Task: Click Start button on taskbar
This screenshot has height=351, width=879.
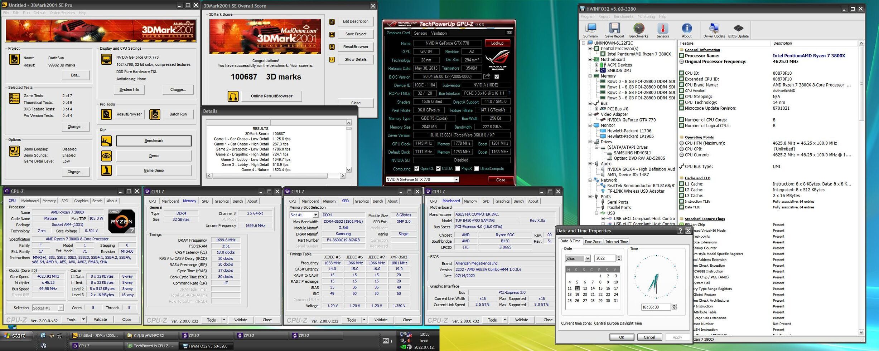Action: click(x=16, y=336)
